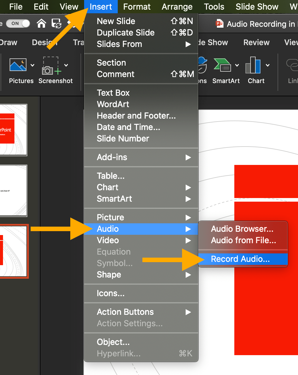Choose Audio from File option
The height and width of the screenshot is (375, 298).
pyautogui.click(x=243, y=240)
